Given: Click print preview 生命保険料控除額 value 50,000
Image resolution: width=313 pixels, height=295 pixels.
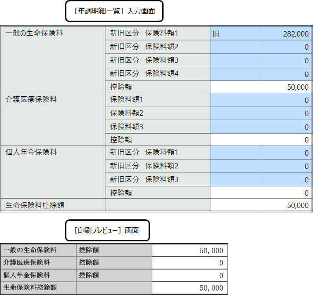Looking at the screenshot, I should pos(189,288).
